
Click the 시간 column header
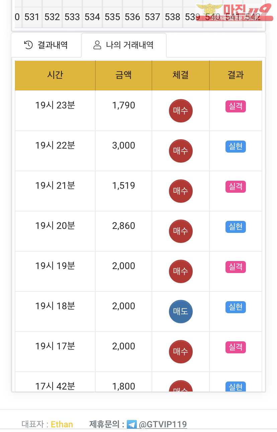[55, 75]
